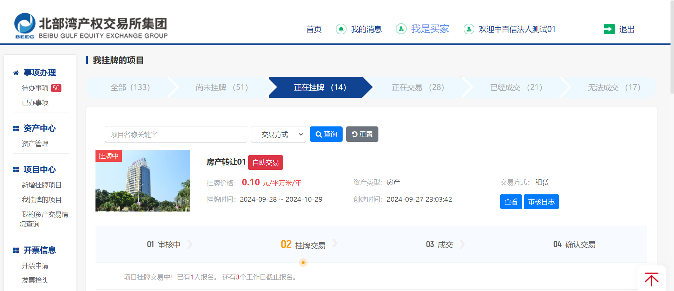This screenshot has width=674, height=291.
Task: Click the 2024-09-28 ~ 2024-10-29 listing period
Action: point(281,199)
